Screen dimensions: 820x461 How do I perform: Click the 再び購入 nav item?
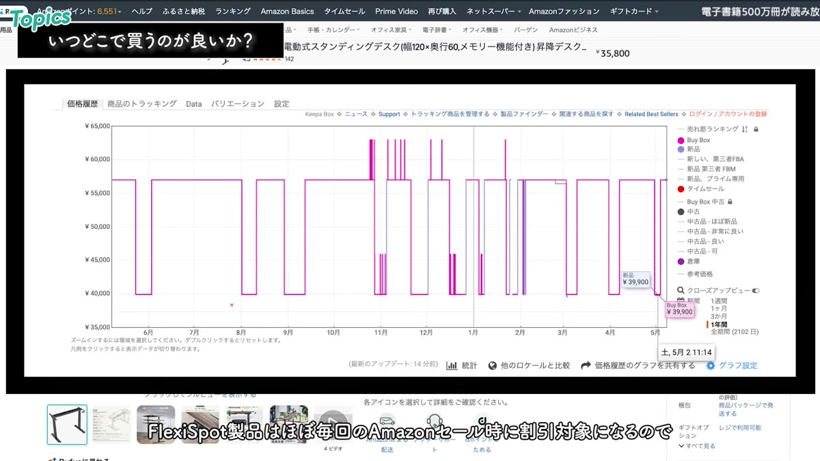[x=442, y=12]
